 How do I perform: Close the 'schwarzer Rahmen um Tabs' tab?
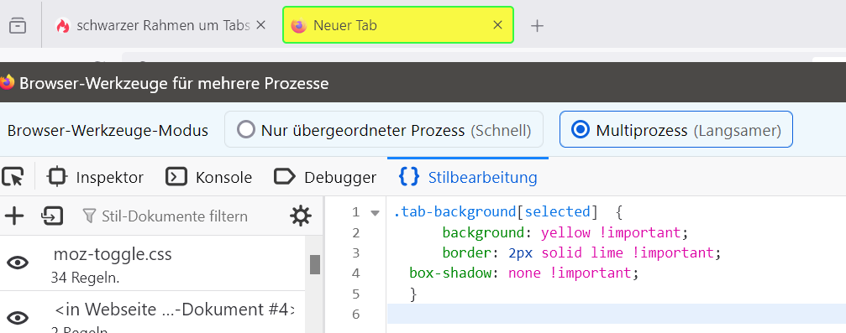click(x=260, y=25)
